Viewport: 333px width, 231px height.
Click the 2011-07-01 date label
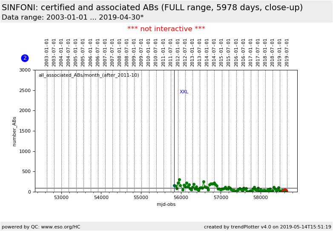[x=171, y=52]
